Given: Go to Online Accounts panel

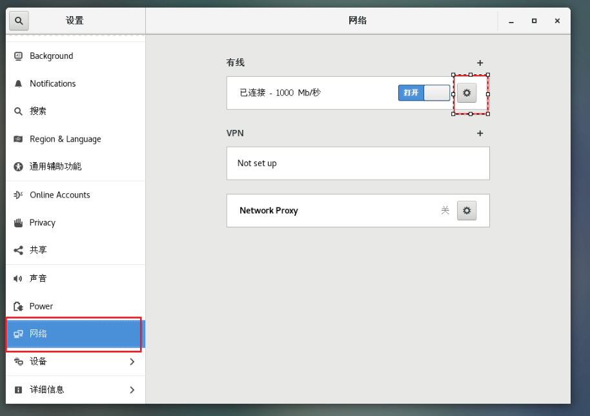Looking at the screenshot, I should [x=76, y=194].
